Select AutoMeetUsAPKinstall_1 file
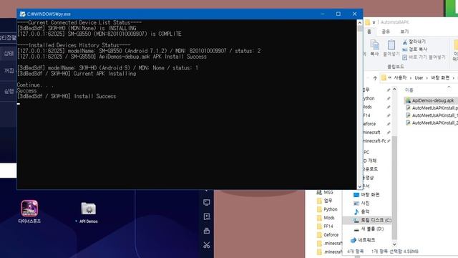Screen dimensions: 458x258 [x=432, y=115]
